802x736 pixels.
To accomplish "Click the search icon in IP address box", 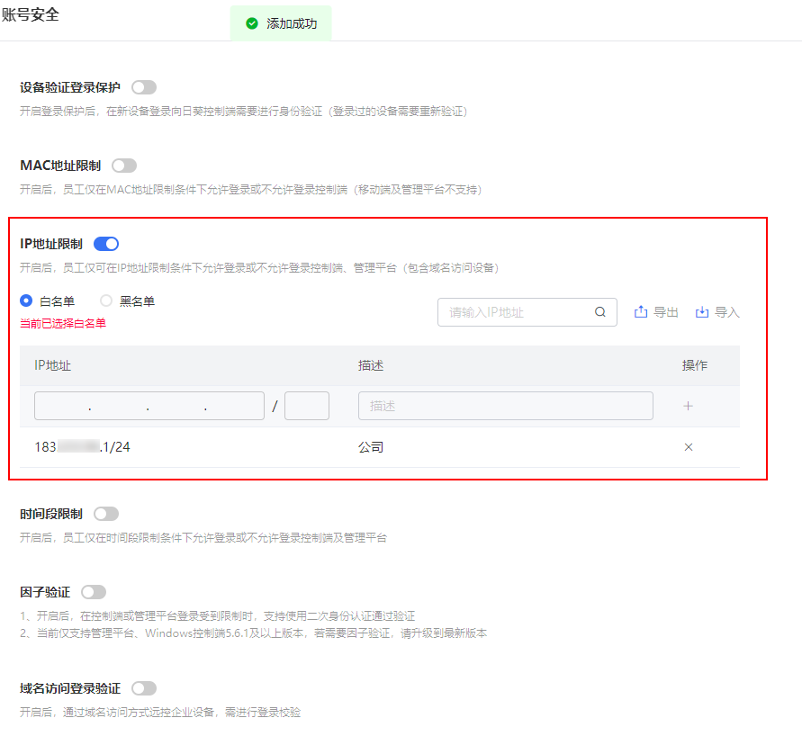I will click(x=600, y=312).
